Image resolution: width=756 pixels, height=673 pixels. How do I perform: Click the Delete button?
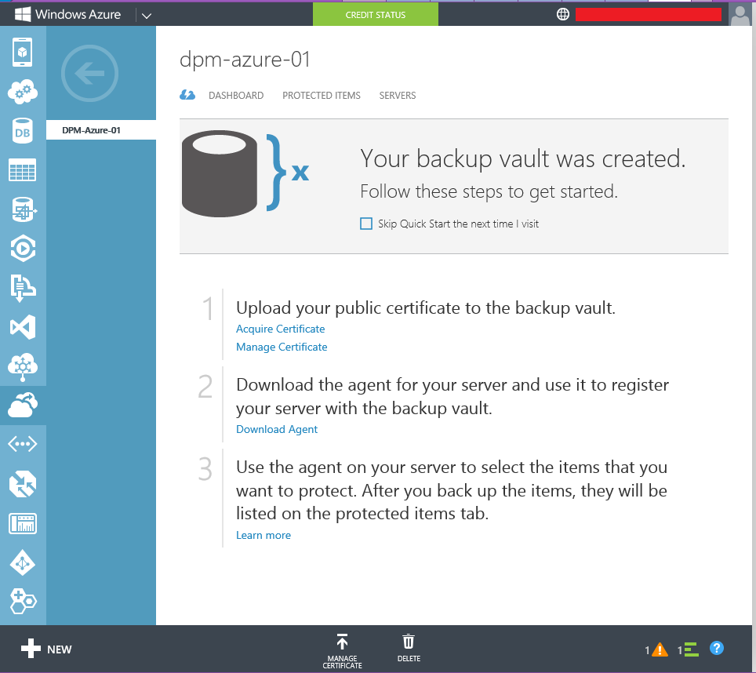pos(409,649)
